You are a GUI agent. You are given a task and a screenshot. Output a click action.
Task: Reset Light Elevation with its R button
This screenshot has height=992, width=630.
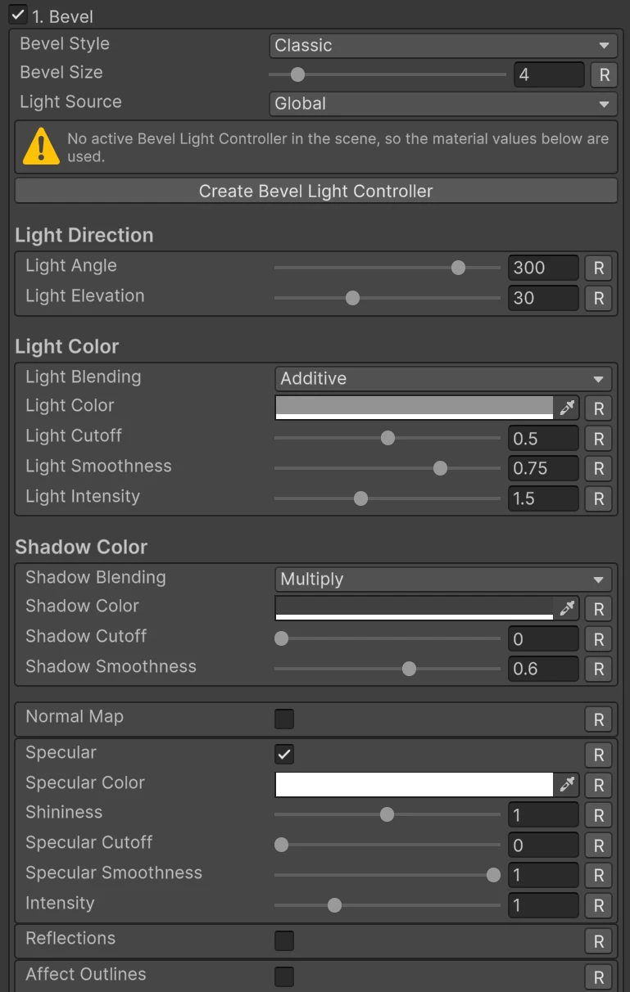pos(599,299)
